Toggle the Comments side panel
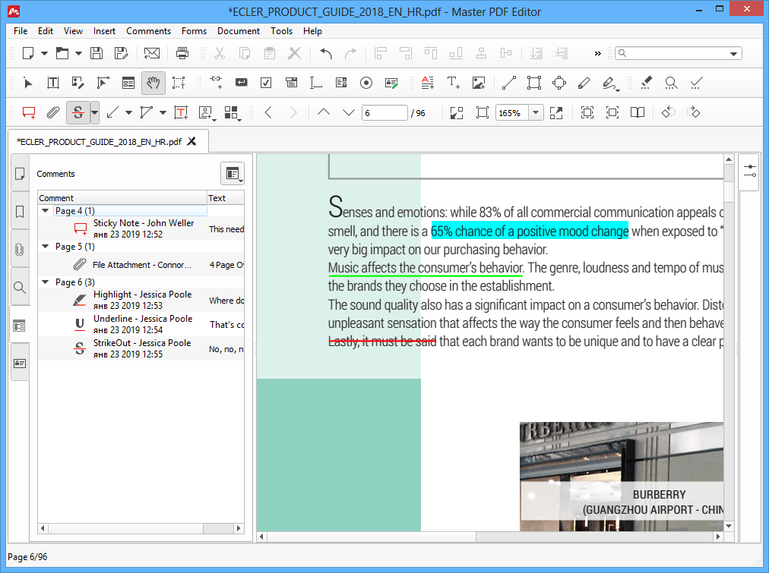This screenshot has width=769, height=573. [20, 325]
